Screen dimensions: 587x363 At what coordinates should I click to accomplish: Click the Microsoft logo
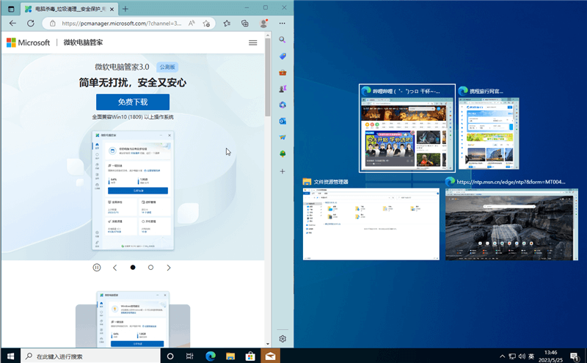(x=28, y=43)
